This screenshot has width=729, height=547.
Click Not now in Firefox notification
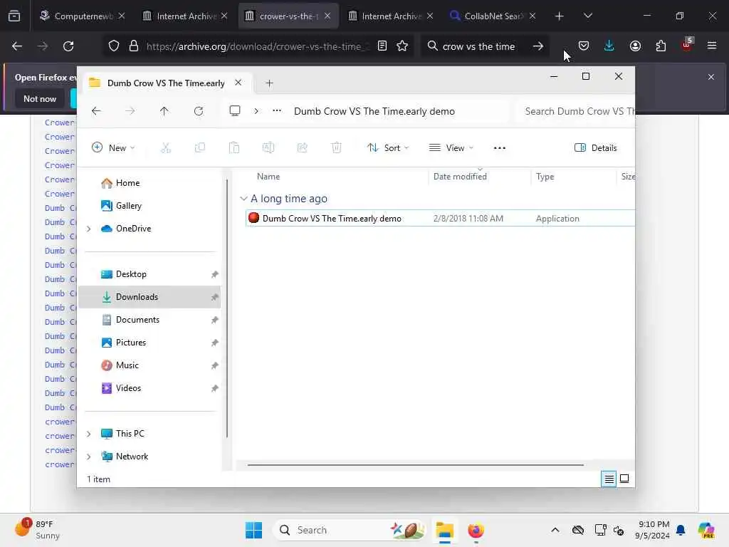point(40,98)
